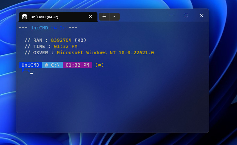Click the UniCMD v4.2r header text
Image resolution: width=237 pixels, height=145 pixels.
click(x=48, y=28)
